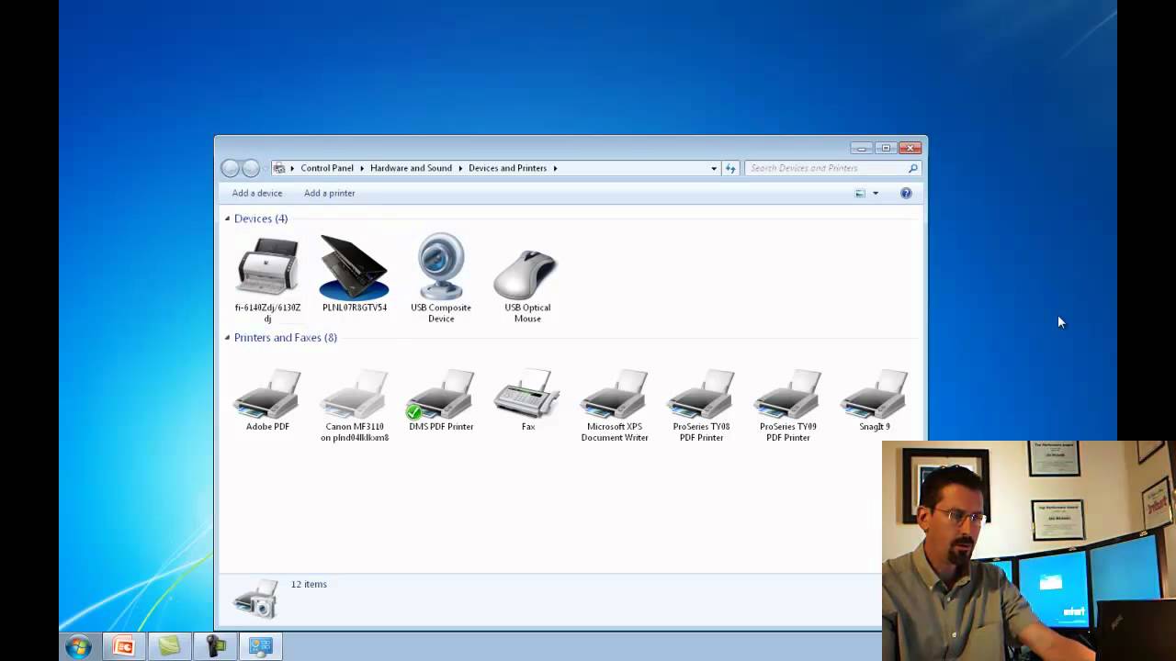The width and height of the screenshot is (1176, 661).
Task: Open the help button in the toolbar
Action: [x=906, y=193]
